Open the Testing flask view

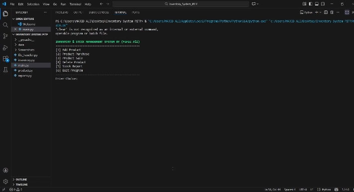[5, 70]
